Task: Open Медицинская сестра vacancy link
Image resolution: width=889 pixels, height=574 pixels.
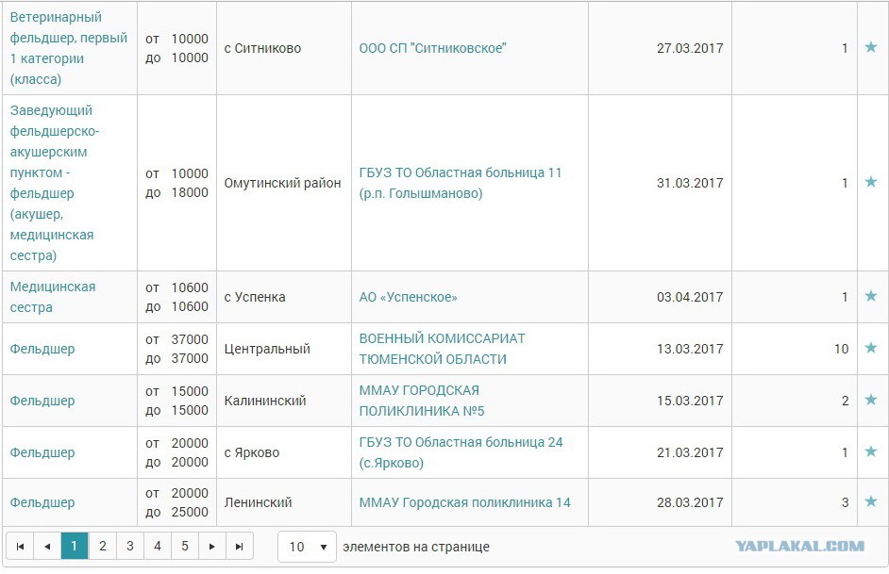Action: 53,297
